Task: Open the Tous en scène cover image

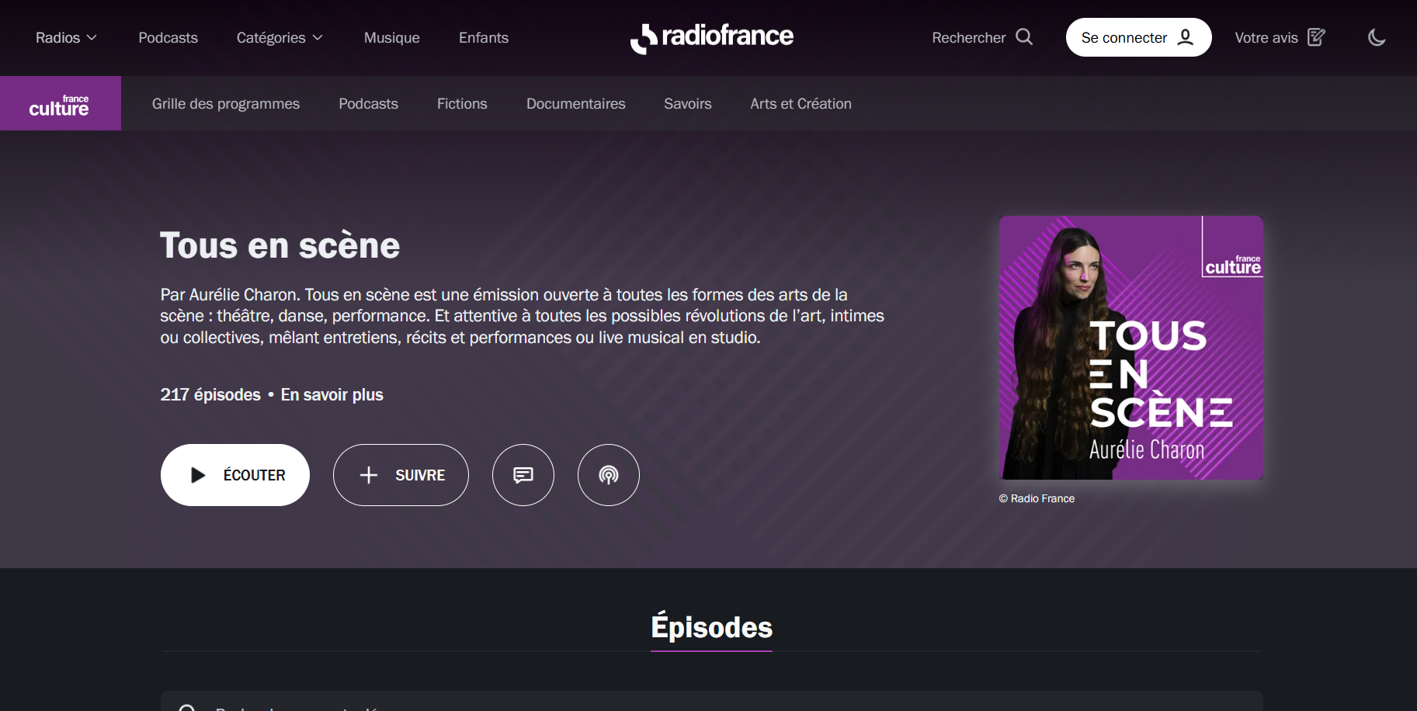Action: 1131,348
